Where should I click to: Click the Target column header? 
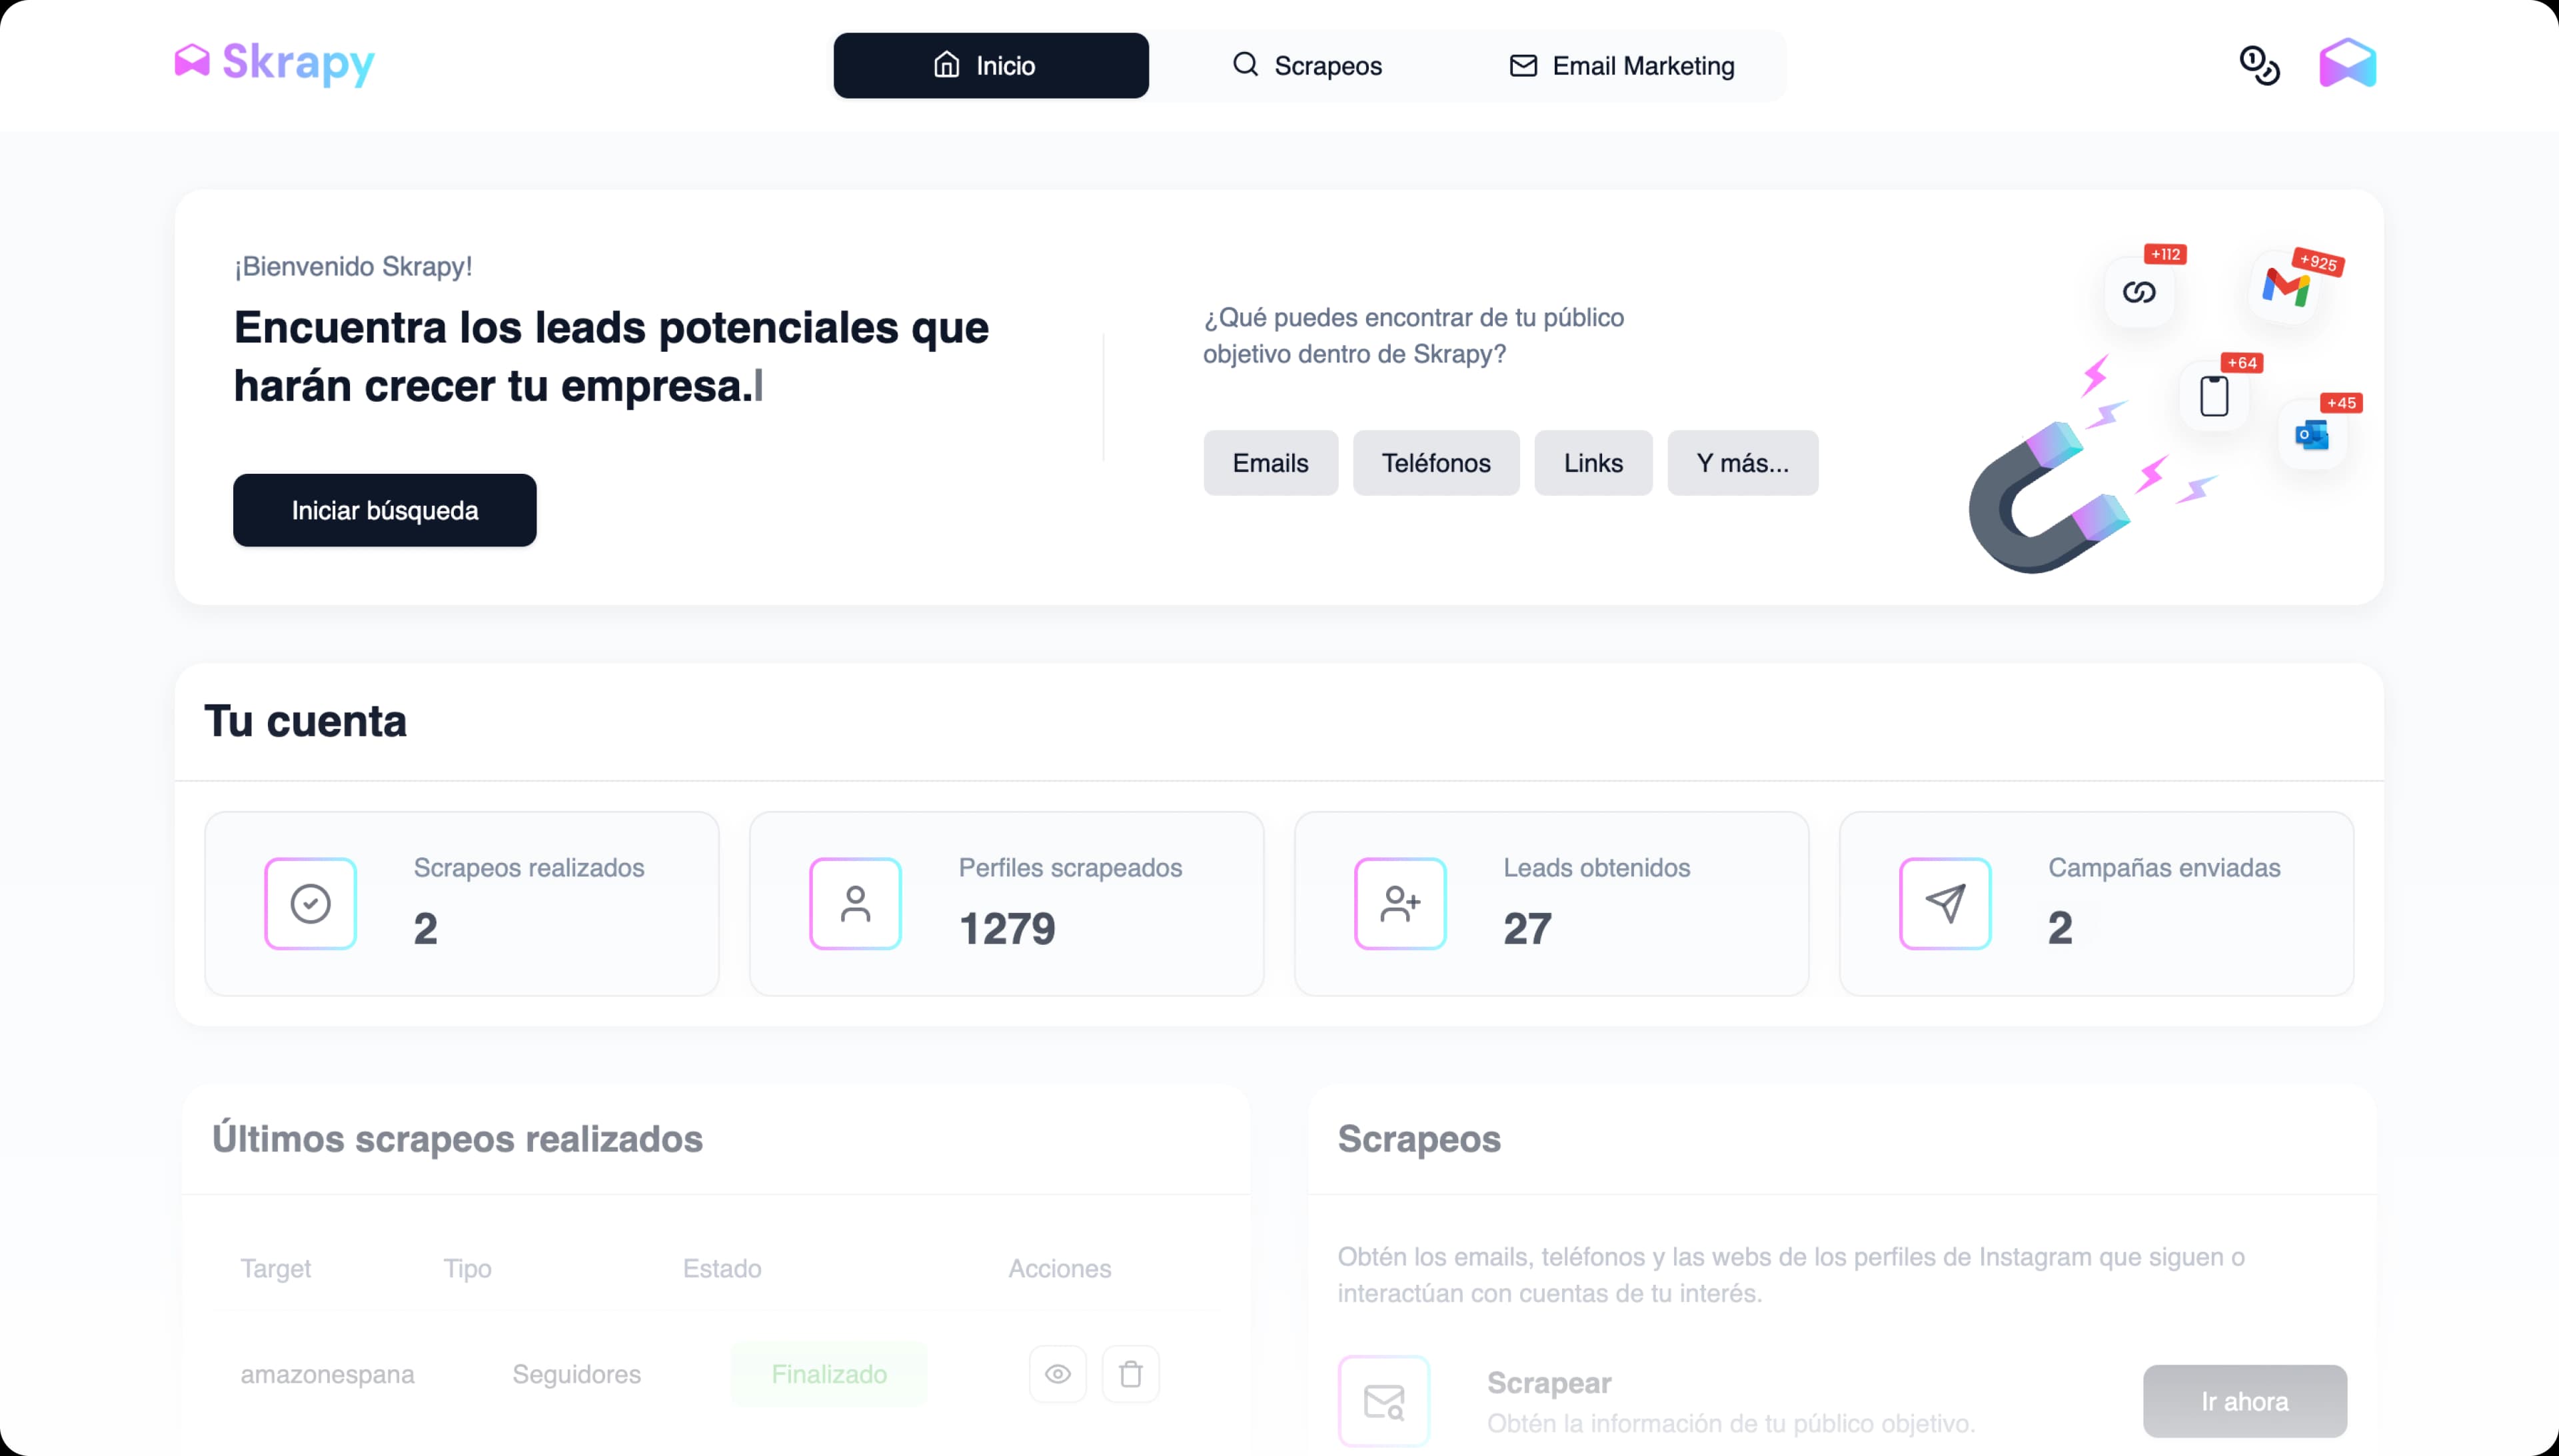pyautogui.click(x=276, y=1268)
